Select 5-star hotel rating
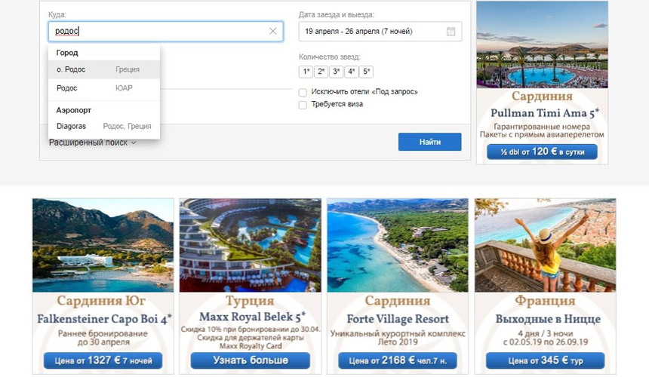The height and width of the screenshot is (377, 649). click(x=366, y=72)
